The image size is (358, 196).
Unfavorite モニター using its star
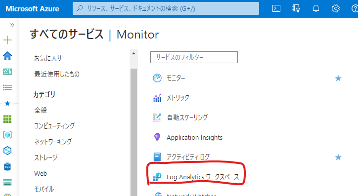point(338,78)
